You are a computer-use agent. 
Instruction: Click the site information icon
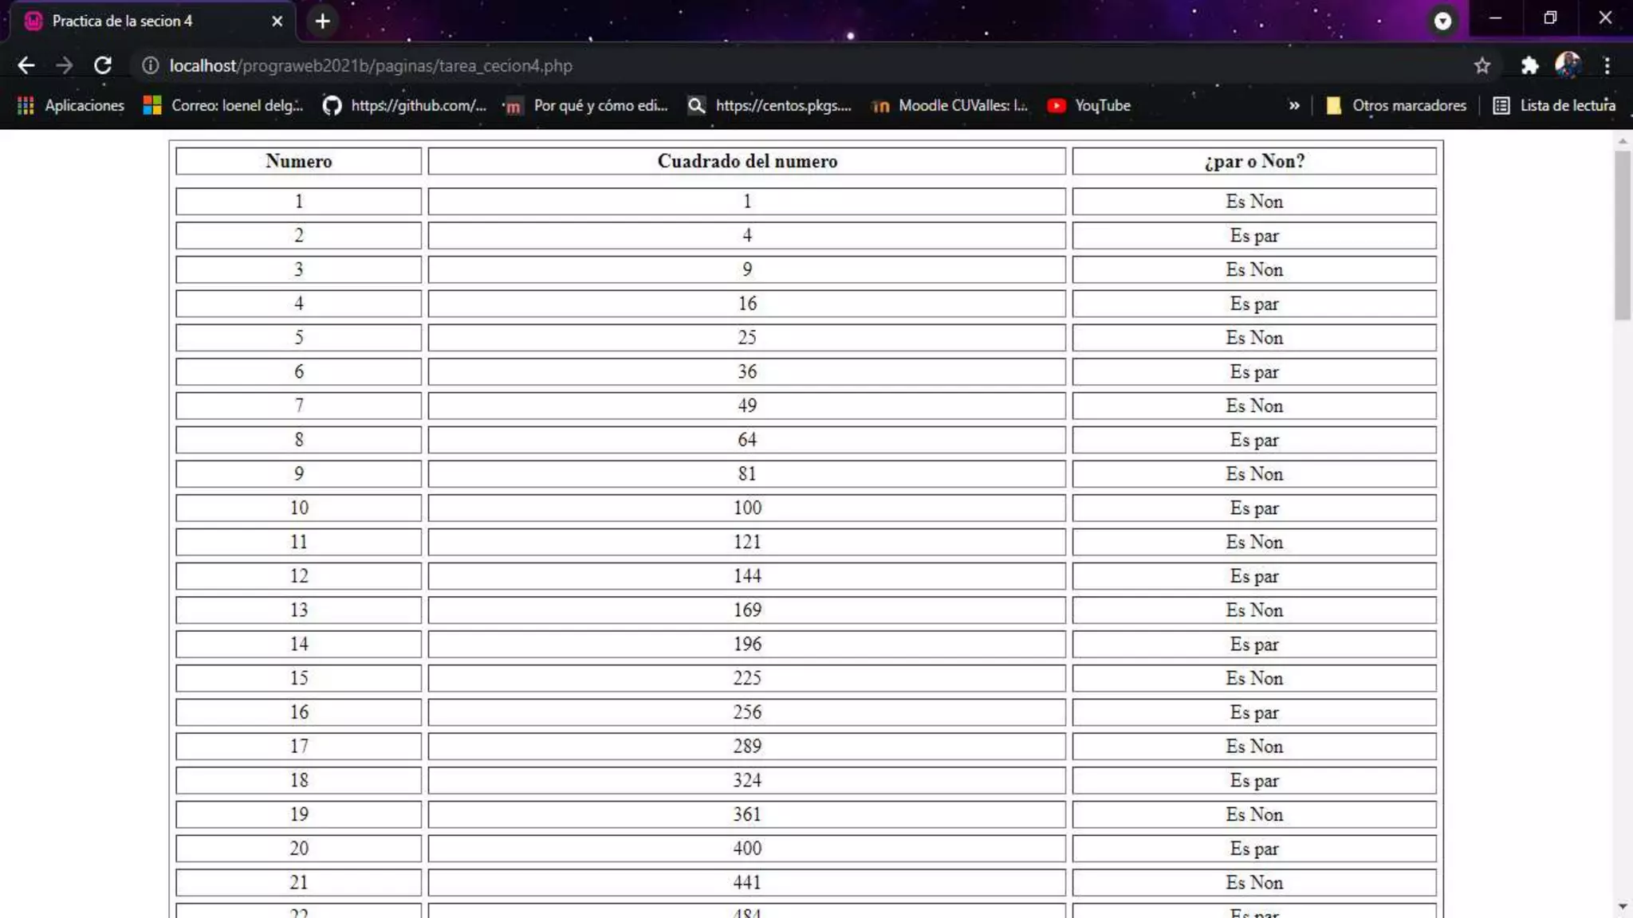coord(150,65)
